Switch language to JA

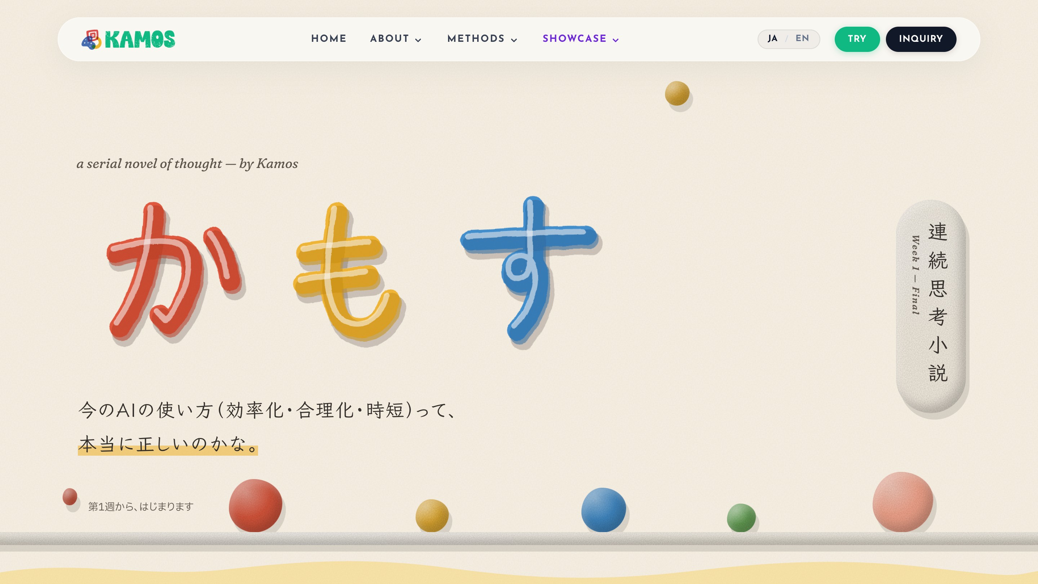pyautogui.click(x=772, y=39)
